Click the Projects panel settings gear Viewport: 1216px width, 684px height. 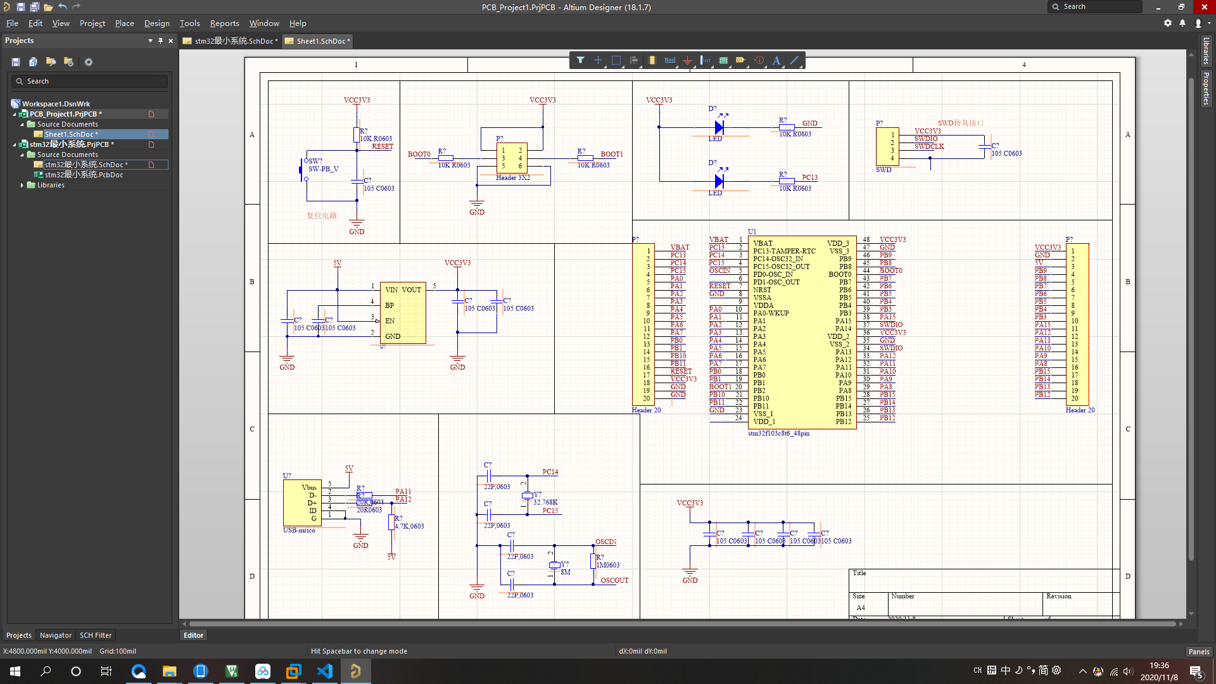point(89,62)
